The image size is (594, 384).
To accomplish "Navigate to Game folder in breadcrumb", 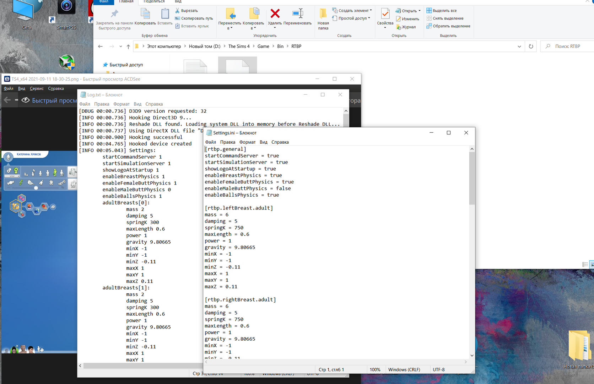I will (263, 47).
